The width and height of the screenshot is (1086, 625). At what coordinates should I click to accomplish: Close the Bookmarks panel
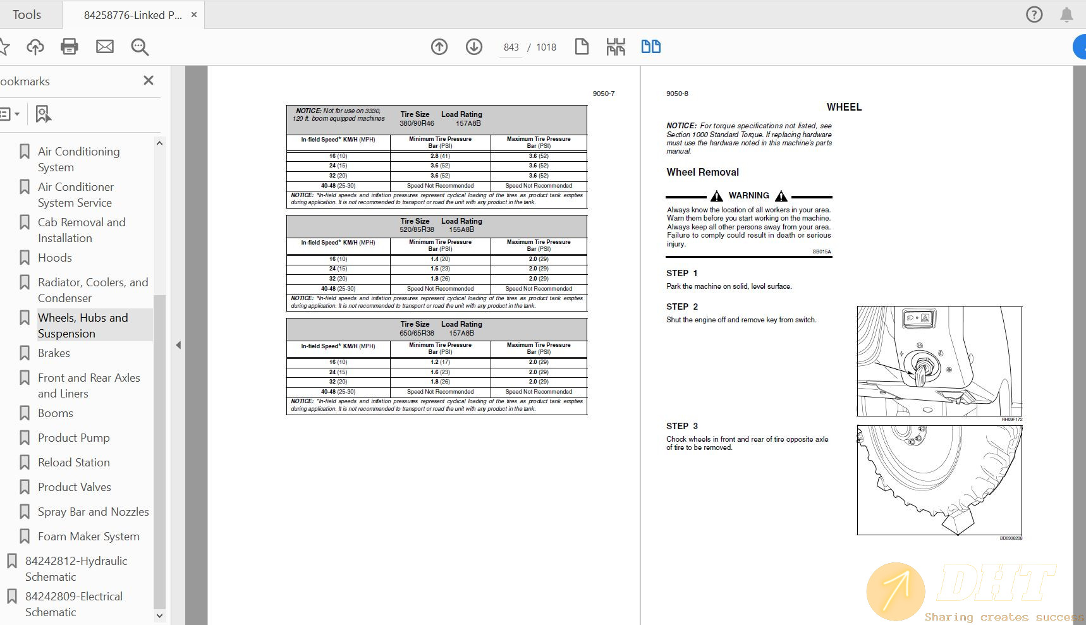pyautogui.click(x=149, y=80)
